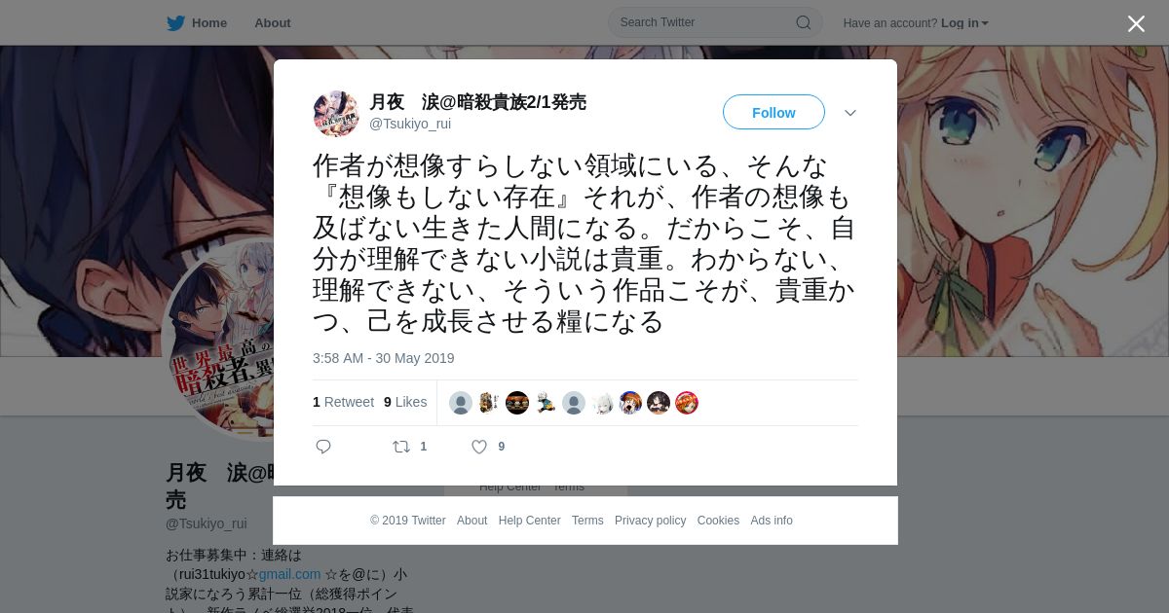1169x613 pixels.
Task: Open the Ads info footer link
Action: pos(772,521)
